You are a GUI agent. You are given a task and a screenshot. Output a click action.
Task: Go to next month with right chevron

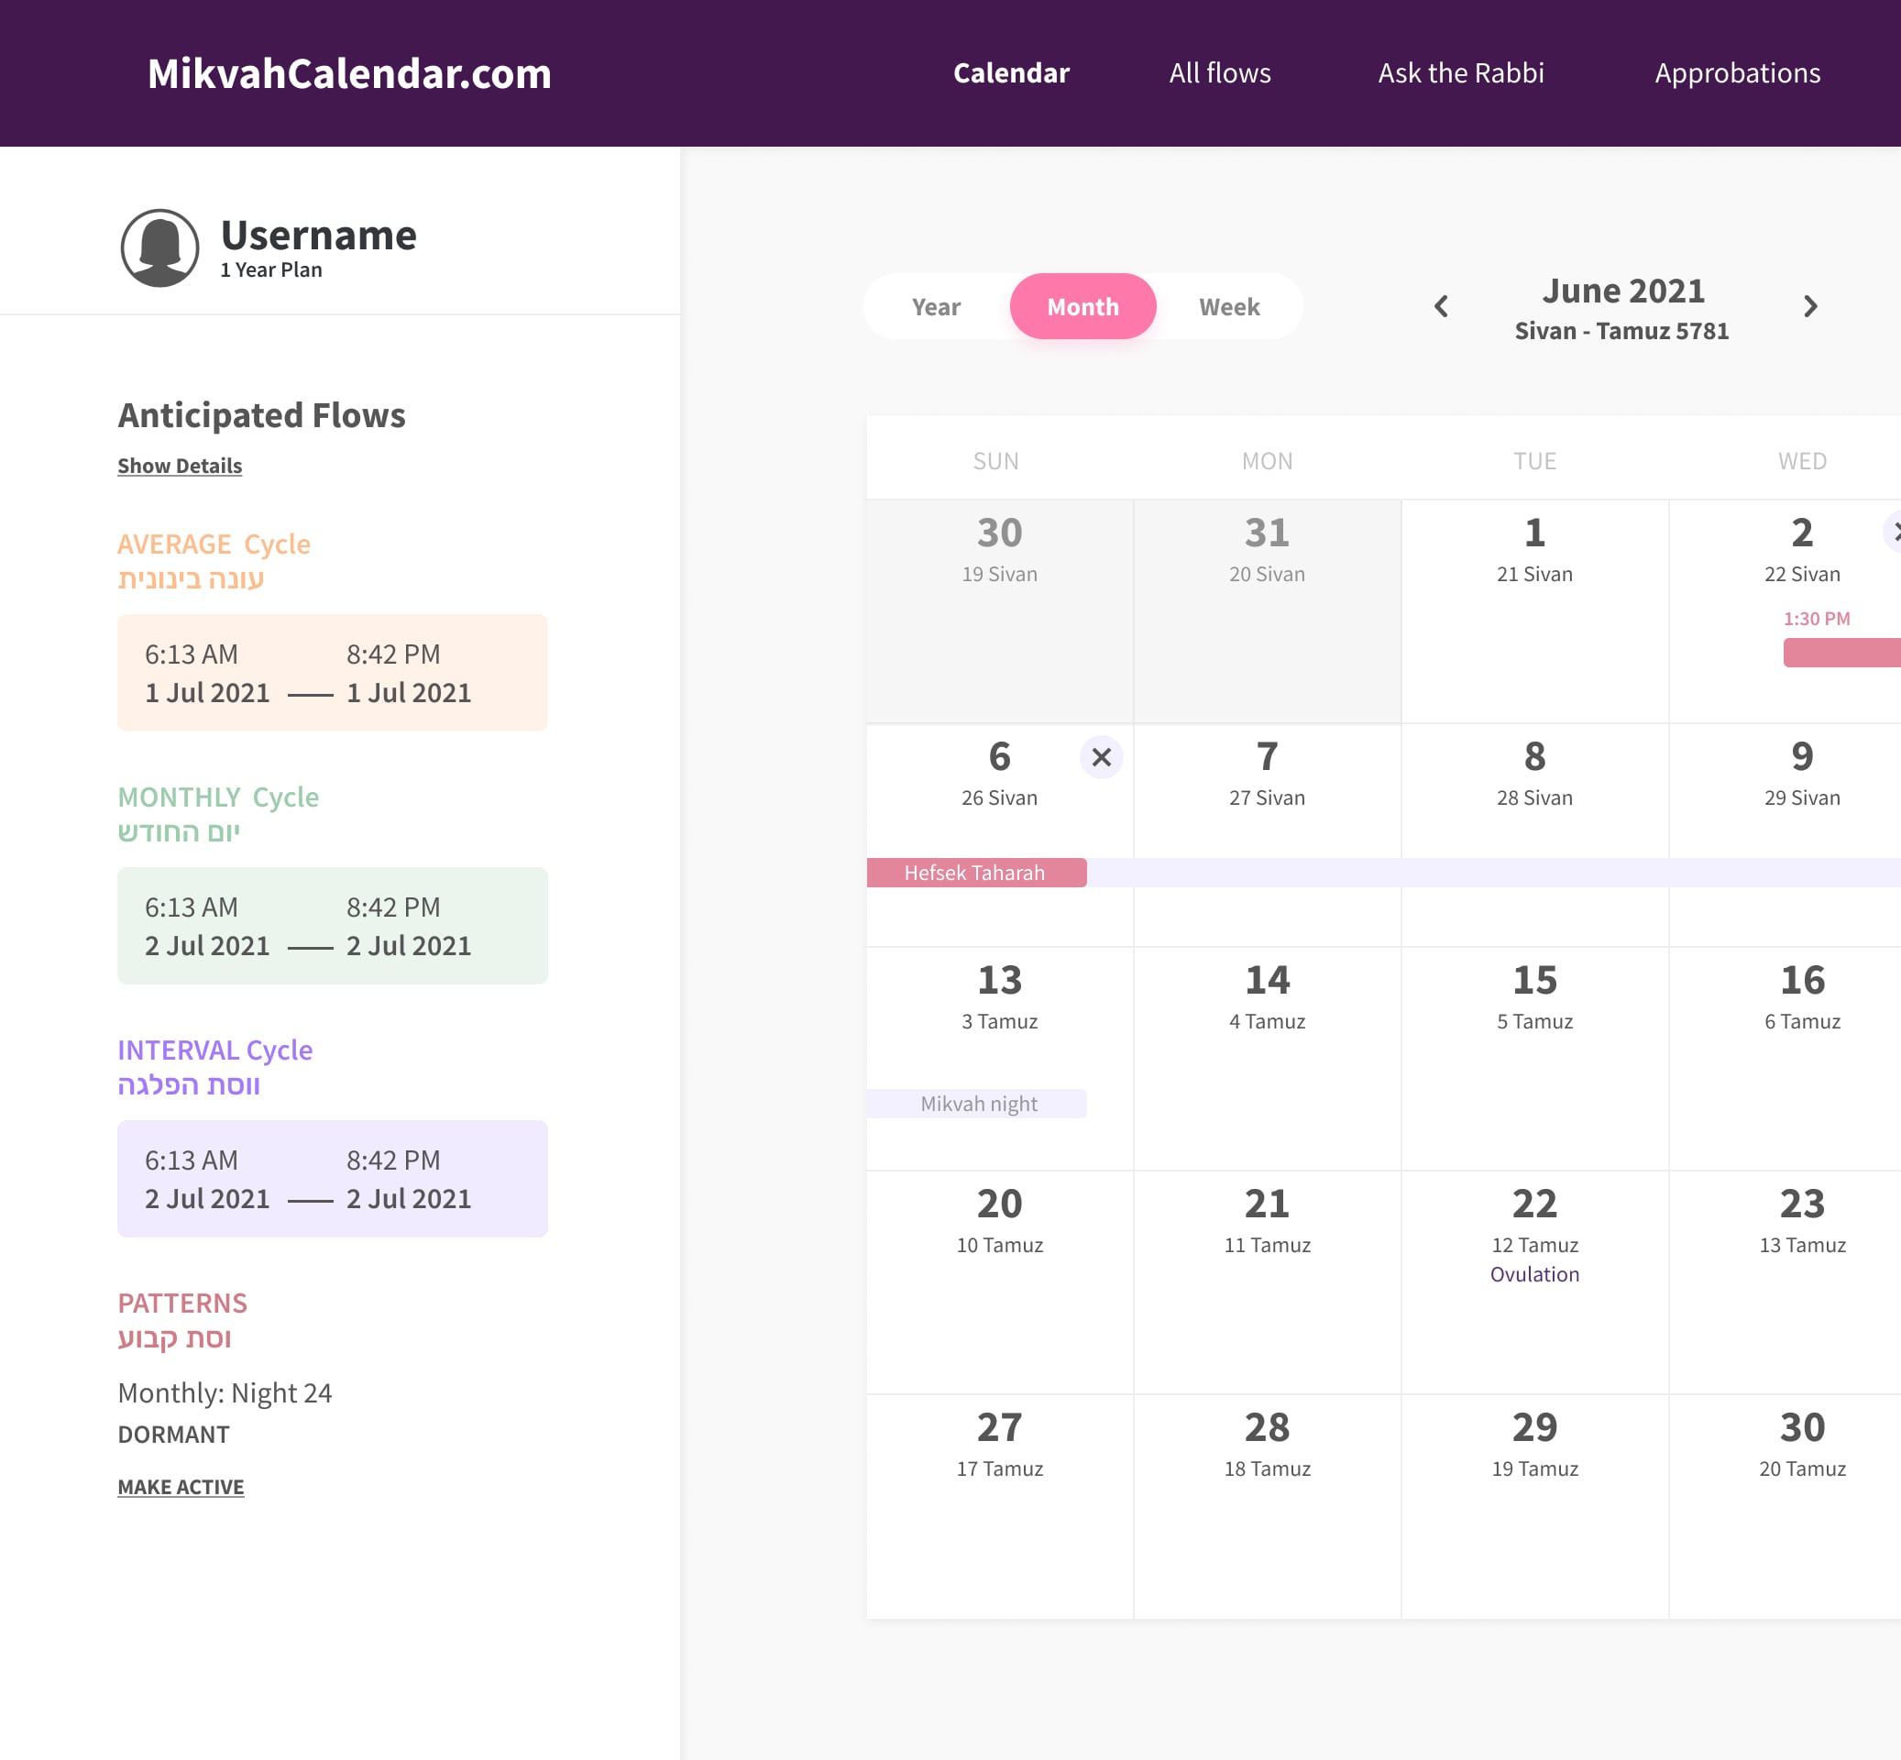[1809, 307]
